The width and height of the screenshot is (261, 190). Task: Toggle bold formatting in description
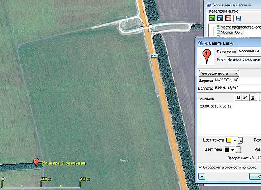pyautogui.click(x=238, y=97)
